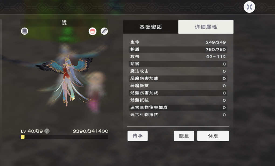Click the red trash delete icon
The image size is (275, 166).
92,31
